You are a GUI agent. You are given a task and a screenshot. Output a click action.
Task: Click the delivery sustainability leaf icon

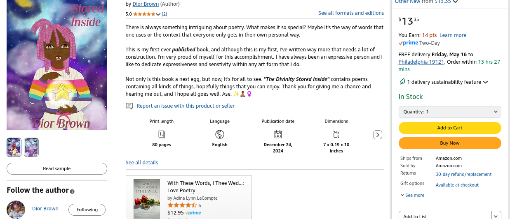pos(402,82)
